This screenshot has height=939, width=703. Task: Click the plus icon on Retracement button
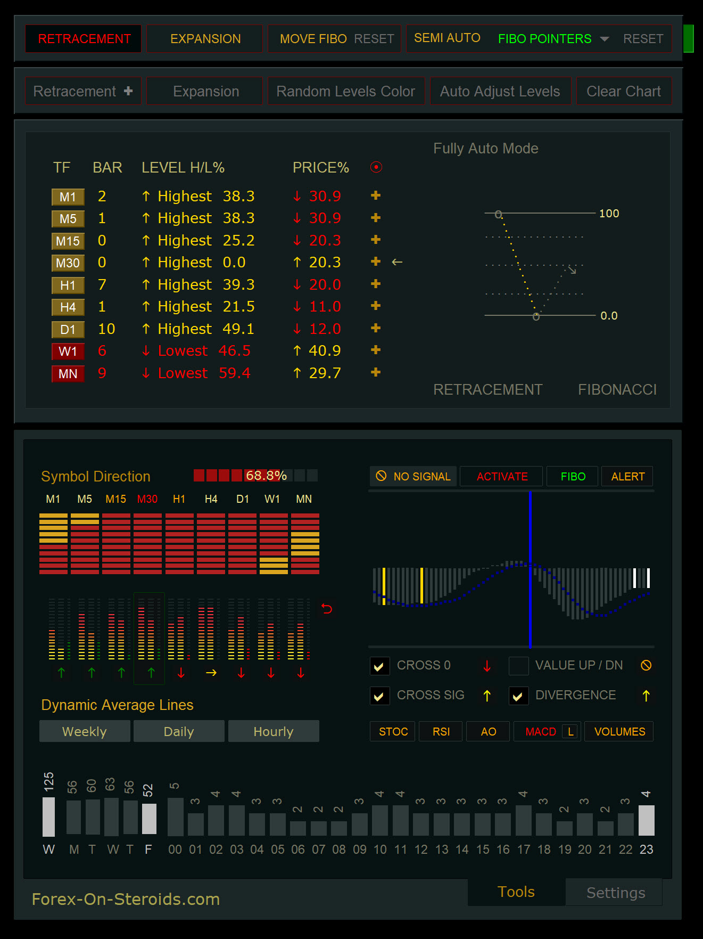[x=128, y=91]
